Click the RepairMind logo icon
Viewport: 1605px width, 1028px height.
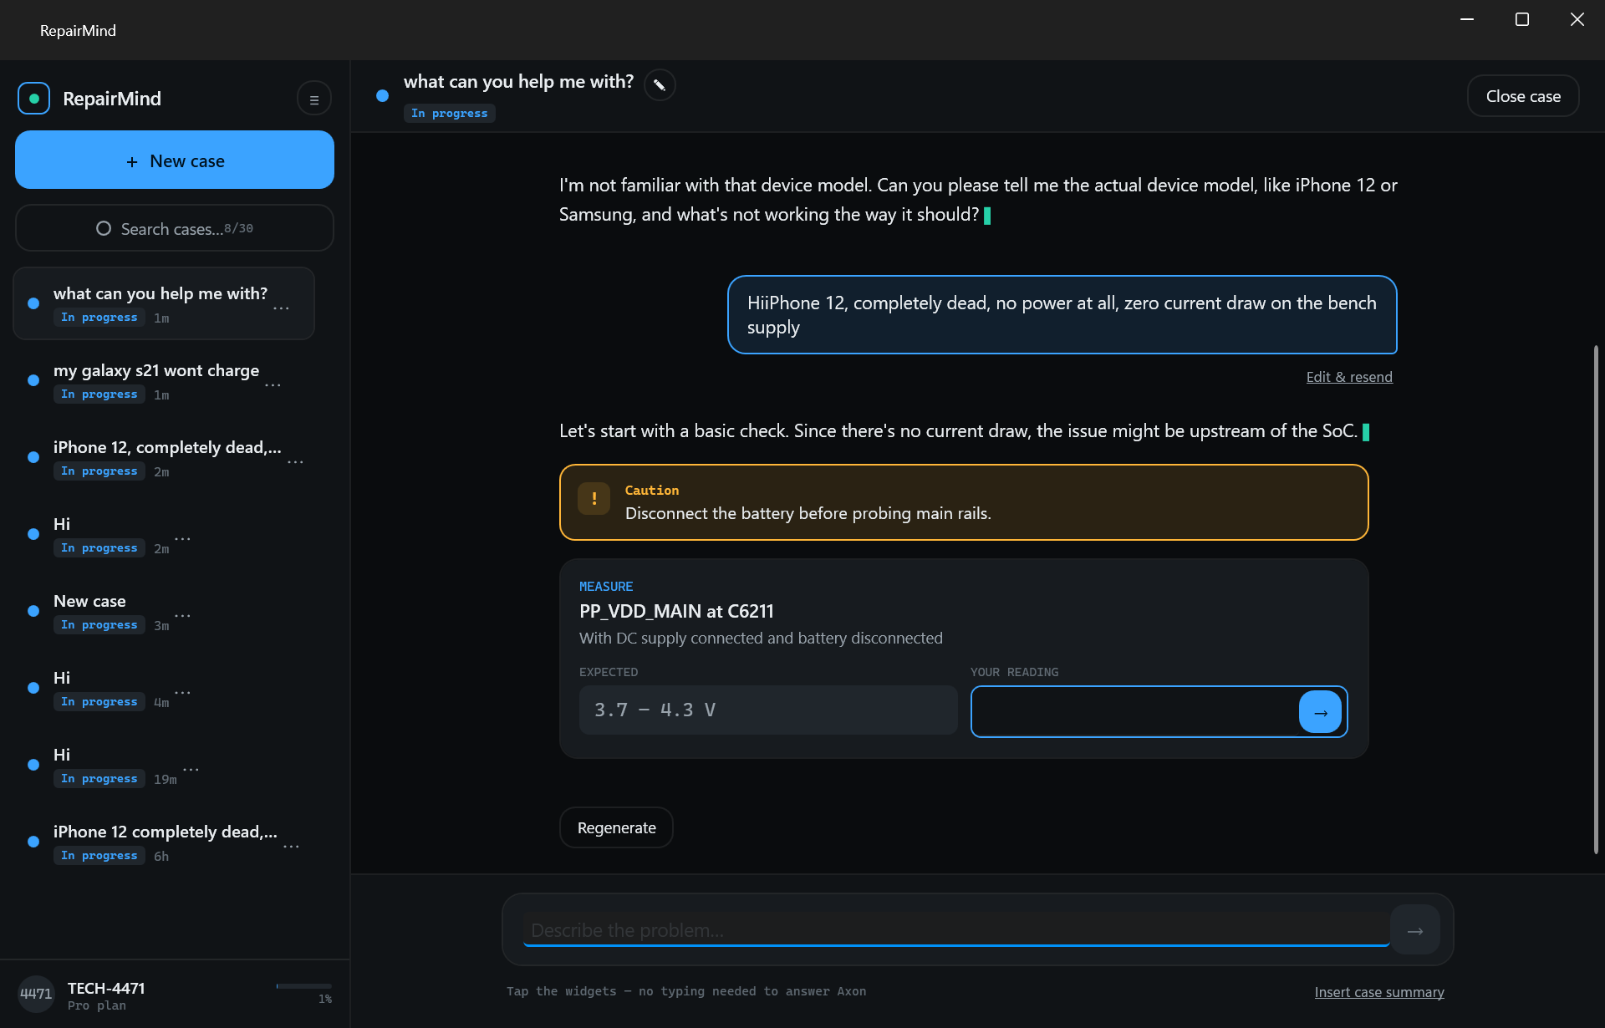click(x=34, y=99)
